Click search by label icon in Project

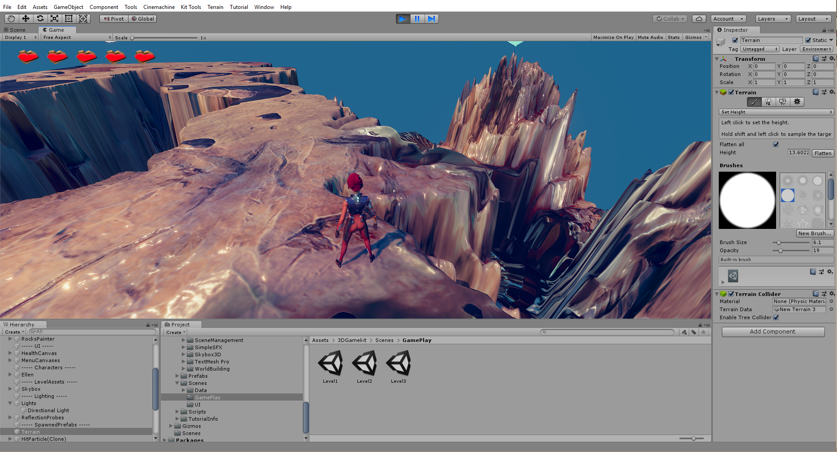[x=694, y=332]
